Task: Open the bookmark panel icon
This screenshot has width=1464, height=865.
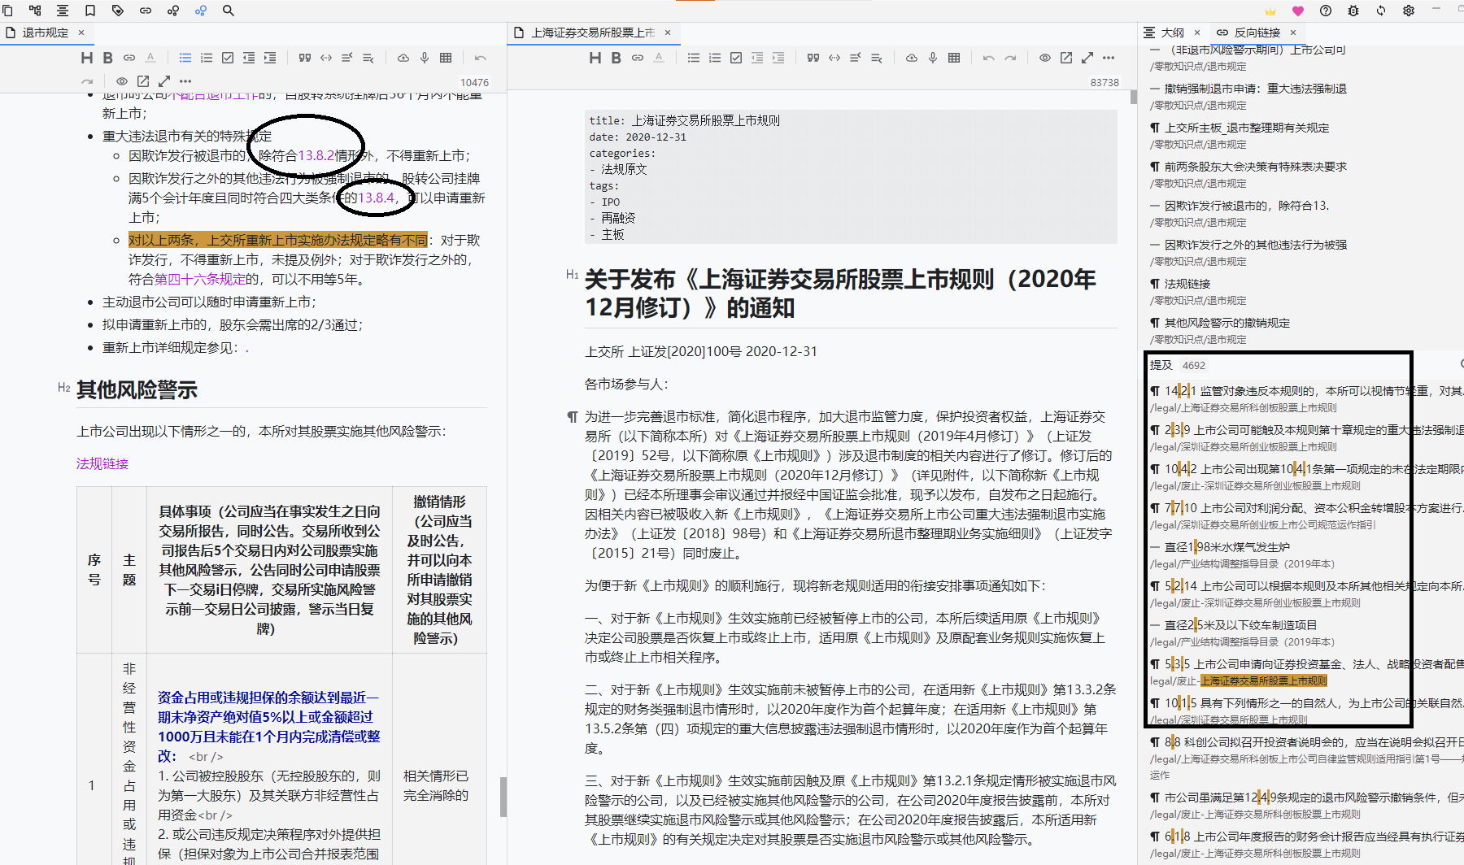Action: 90,11
